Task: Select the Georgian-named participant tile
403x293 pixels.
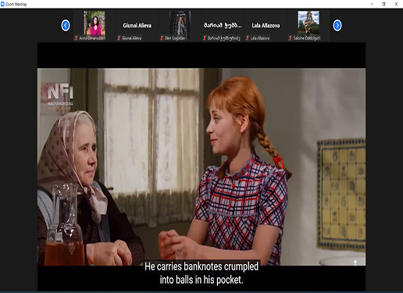Action: pos(223,26)
